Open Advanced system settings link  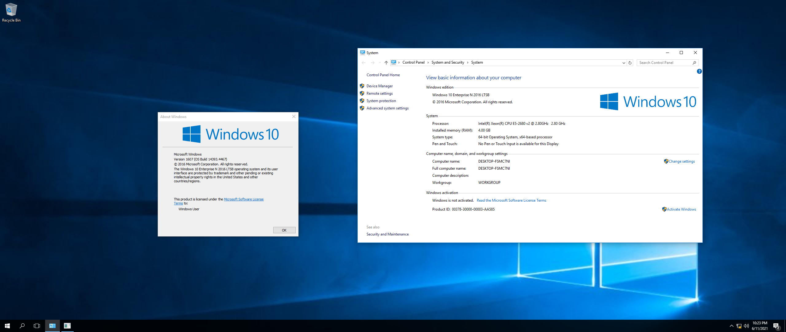[387, 108]
